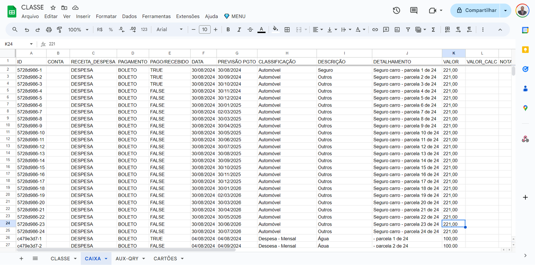Decrease the font size
The height and width of the screenshot is (265, 535).
click(194, 30)
